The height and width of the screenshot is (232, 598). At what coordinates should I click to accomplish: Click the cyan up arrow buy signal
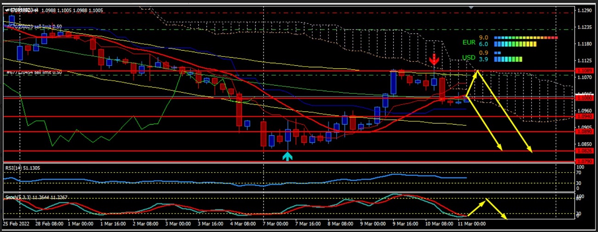click(x=287, y=156)
